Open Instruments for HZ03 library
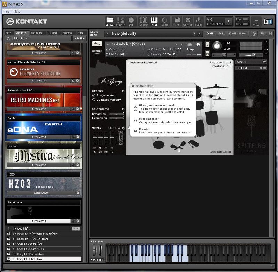The height and width of the screenshot is (272, 278). (x=41, y=193)
